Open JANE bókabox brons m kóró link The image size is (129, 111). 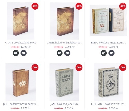pos(20,104)
